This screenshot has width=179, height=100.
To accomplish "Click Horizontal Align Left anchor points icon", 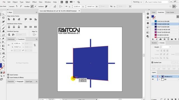I will 9,19.
